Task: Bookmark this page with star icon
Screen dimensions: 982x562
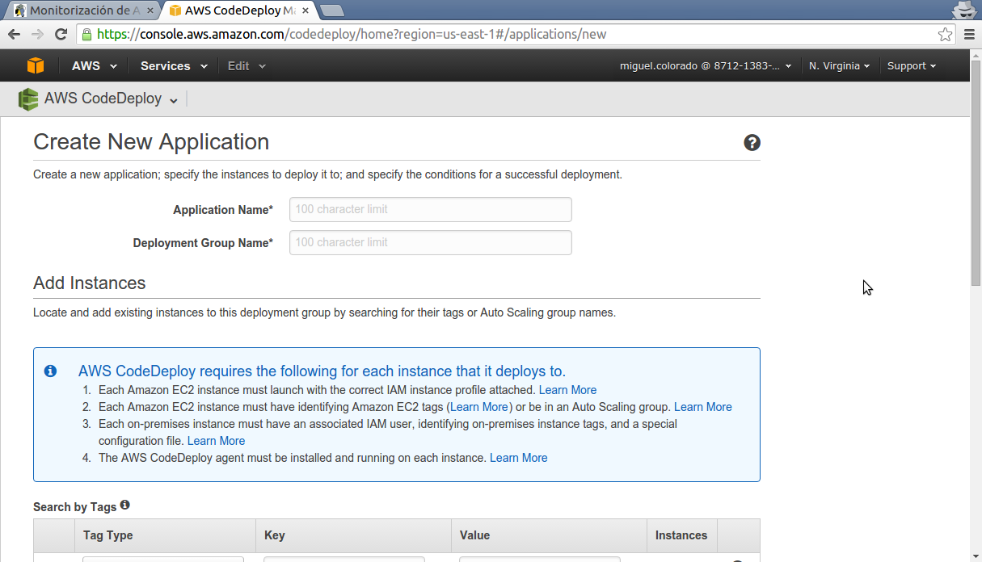Action: [945, 34]
